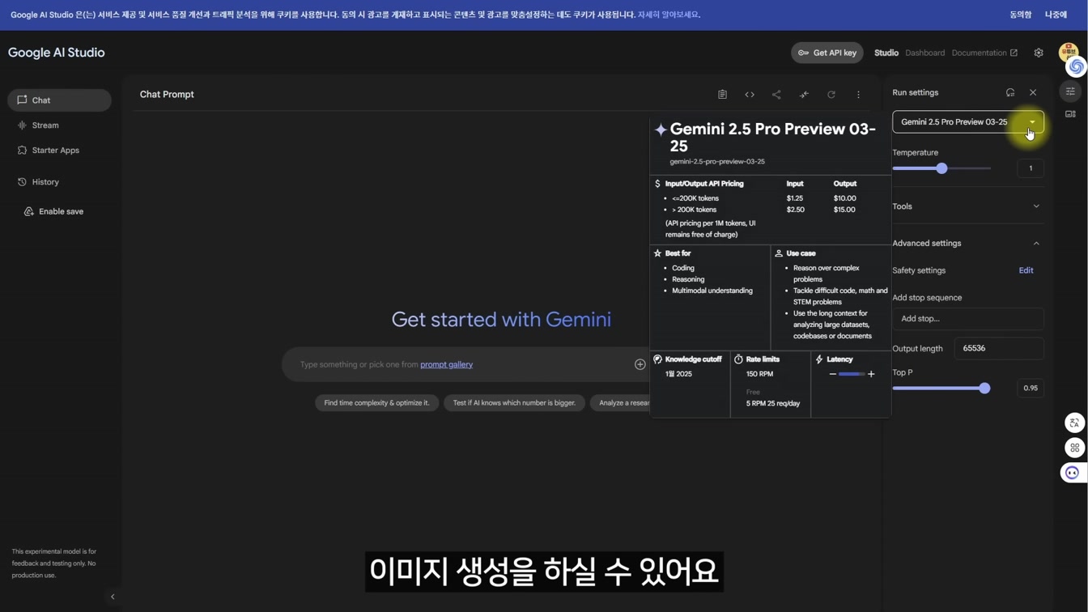Click the Temperature value field
The width and height of the screenshot is (1088, 612).
[1031, 168]
